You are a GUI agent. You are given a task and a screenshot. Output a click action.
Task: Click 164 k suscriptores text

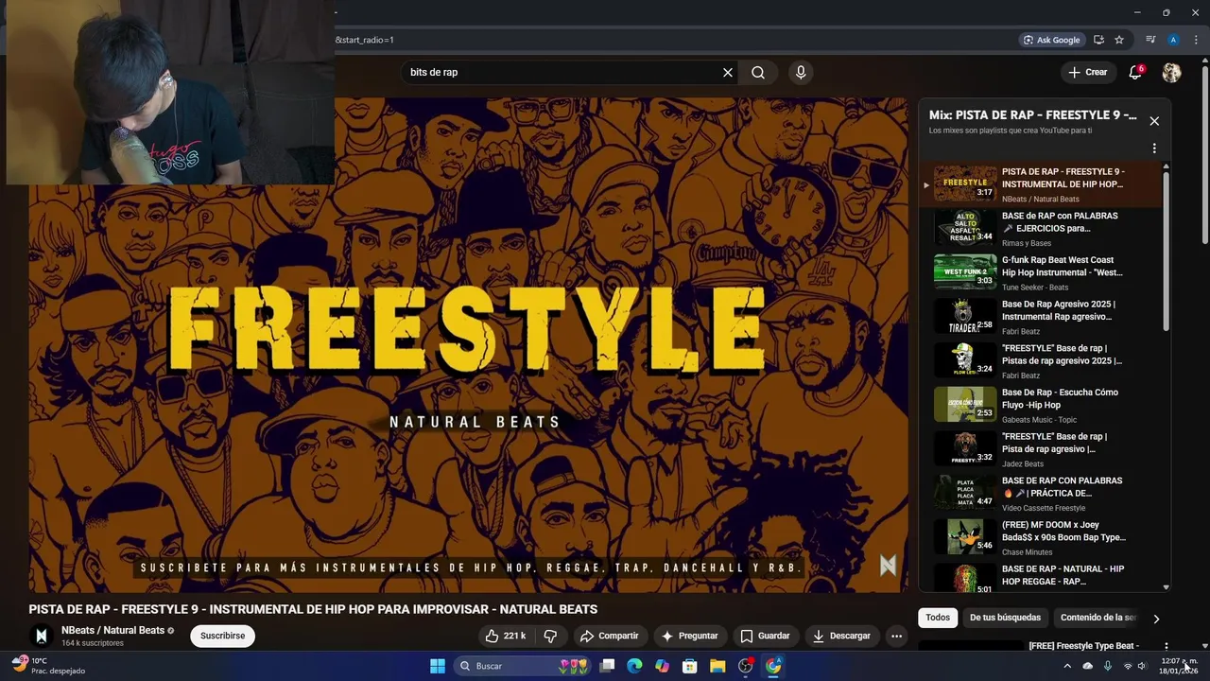click(x=93, y=643)
